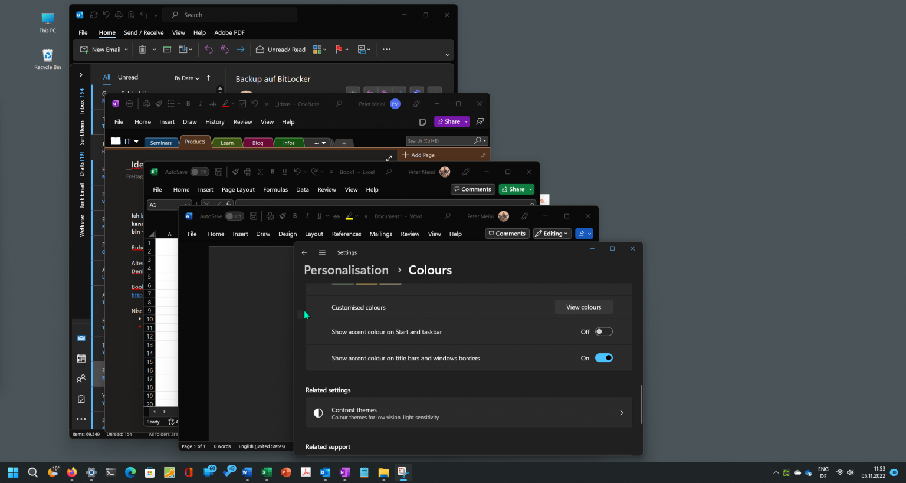Screen dimensions: 906x483
Task: Click the OneNote search notebooks field
Action: pos(439,141)
